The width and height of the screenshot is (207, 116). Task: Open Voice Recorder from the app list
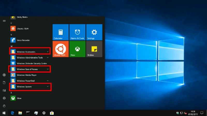pos(30,40)
